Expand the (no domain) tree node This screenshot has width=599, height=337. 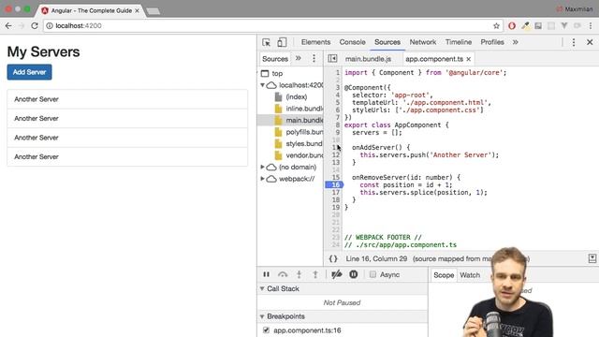pos(262,167)
